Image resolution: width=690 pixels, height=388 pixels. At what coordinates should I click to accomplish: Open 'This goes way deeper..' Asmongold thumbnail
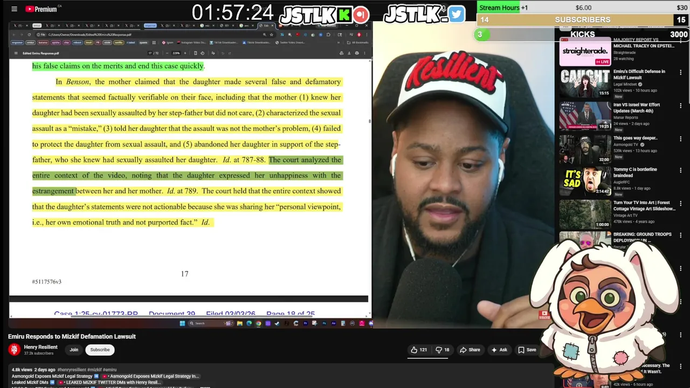click(x=585, y=149)
